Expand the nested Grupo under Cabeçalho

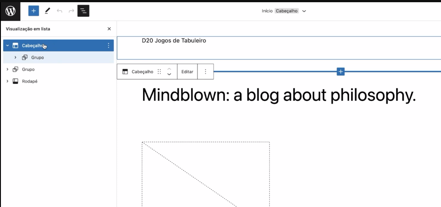(x=15, y=57)
